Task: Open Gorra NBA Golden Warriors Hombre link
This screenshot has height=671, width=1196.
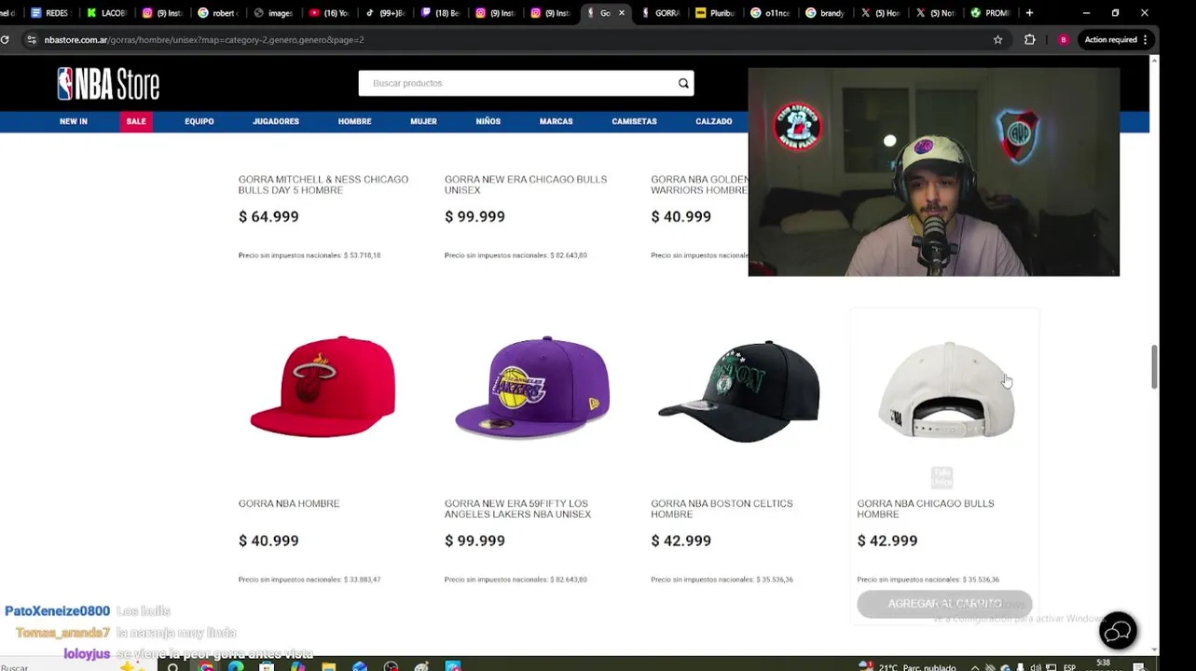Action: pos(699,185)
